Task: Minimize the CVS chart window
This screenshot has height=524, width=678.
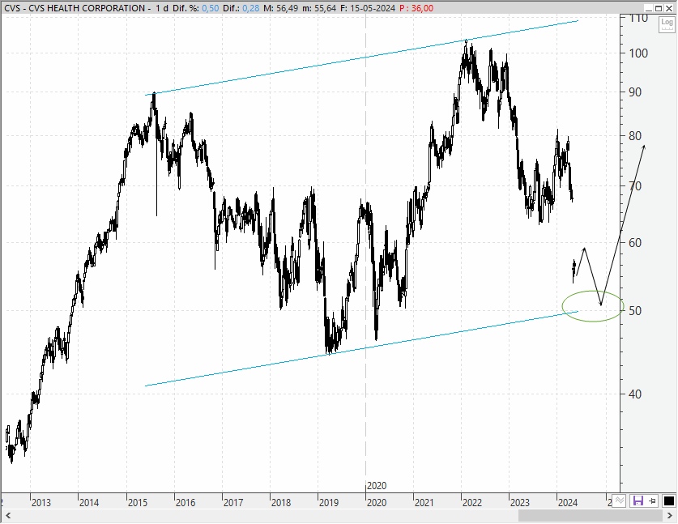Action: 648,8
